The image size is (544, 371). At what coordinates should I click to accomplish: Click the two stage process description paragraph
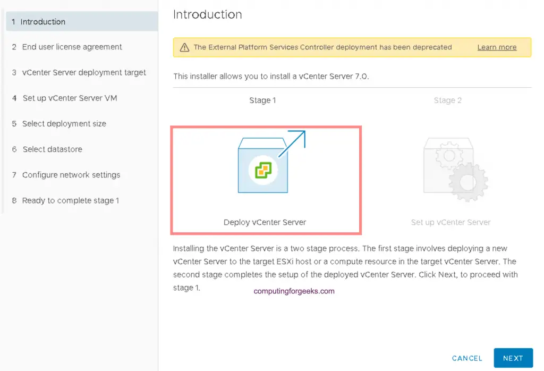[345, 268]
